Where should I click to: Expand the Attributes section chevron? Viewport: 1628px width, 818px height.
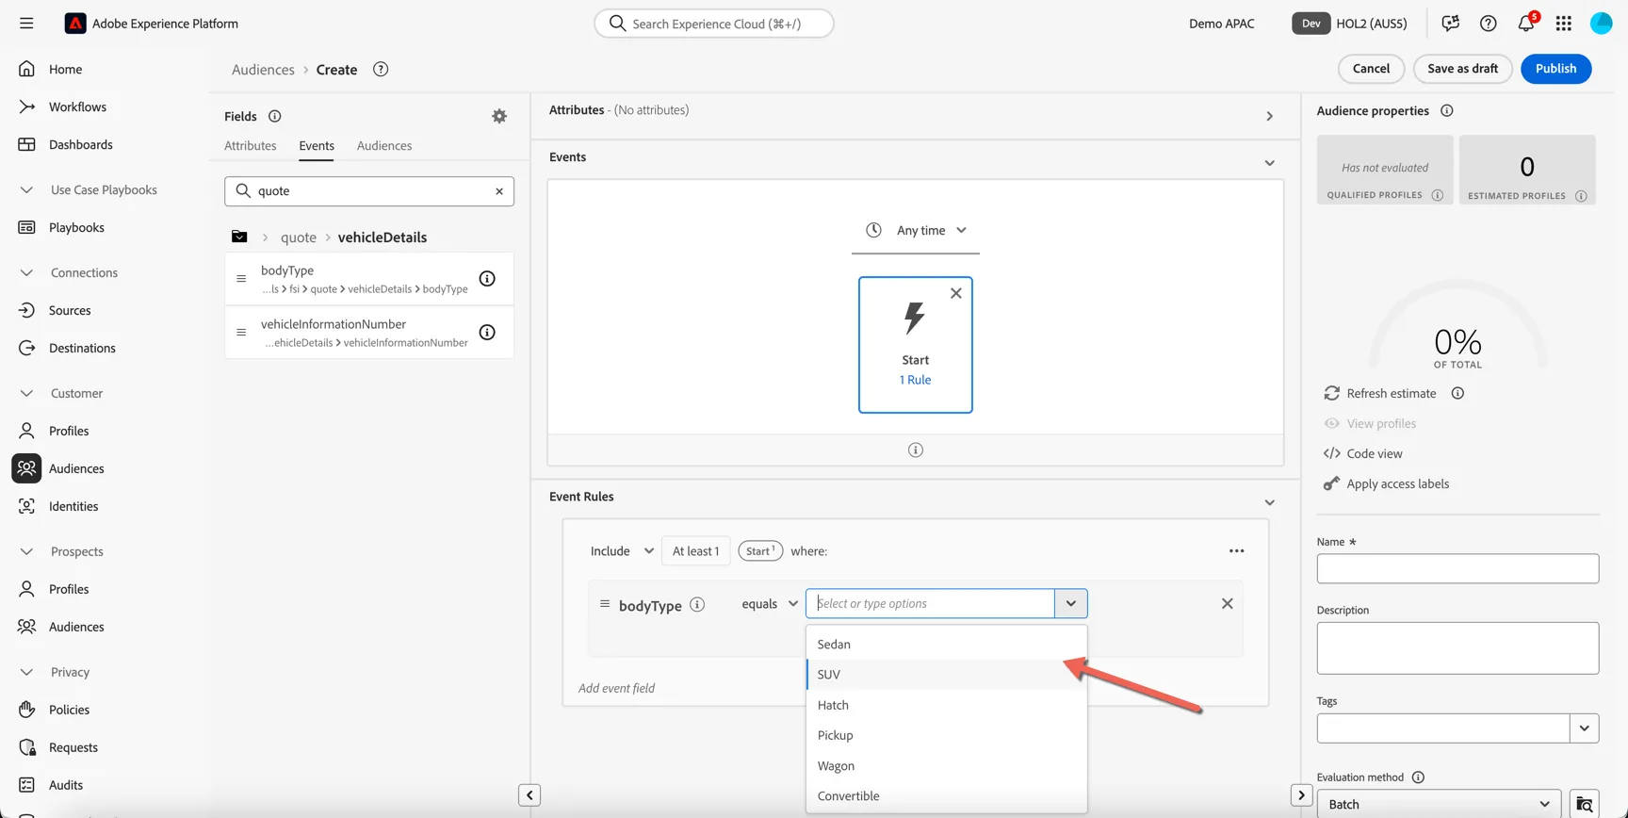click(1269, 117)
